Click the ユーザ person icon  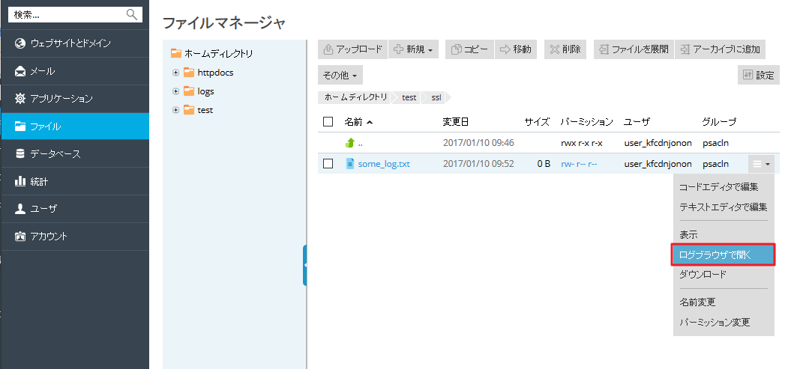pyautogui.click(x=20, y=209)
